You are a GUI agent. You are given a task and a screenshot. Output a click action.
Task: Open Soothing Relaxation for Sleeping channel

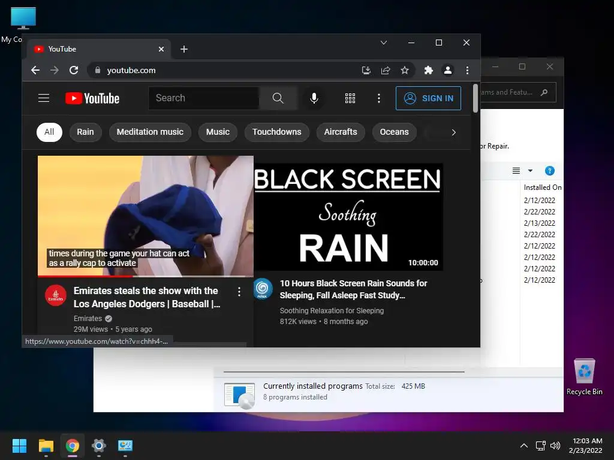[x=332, y=311]
